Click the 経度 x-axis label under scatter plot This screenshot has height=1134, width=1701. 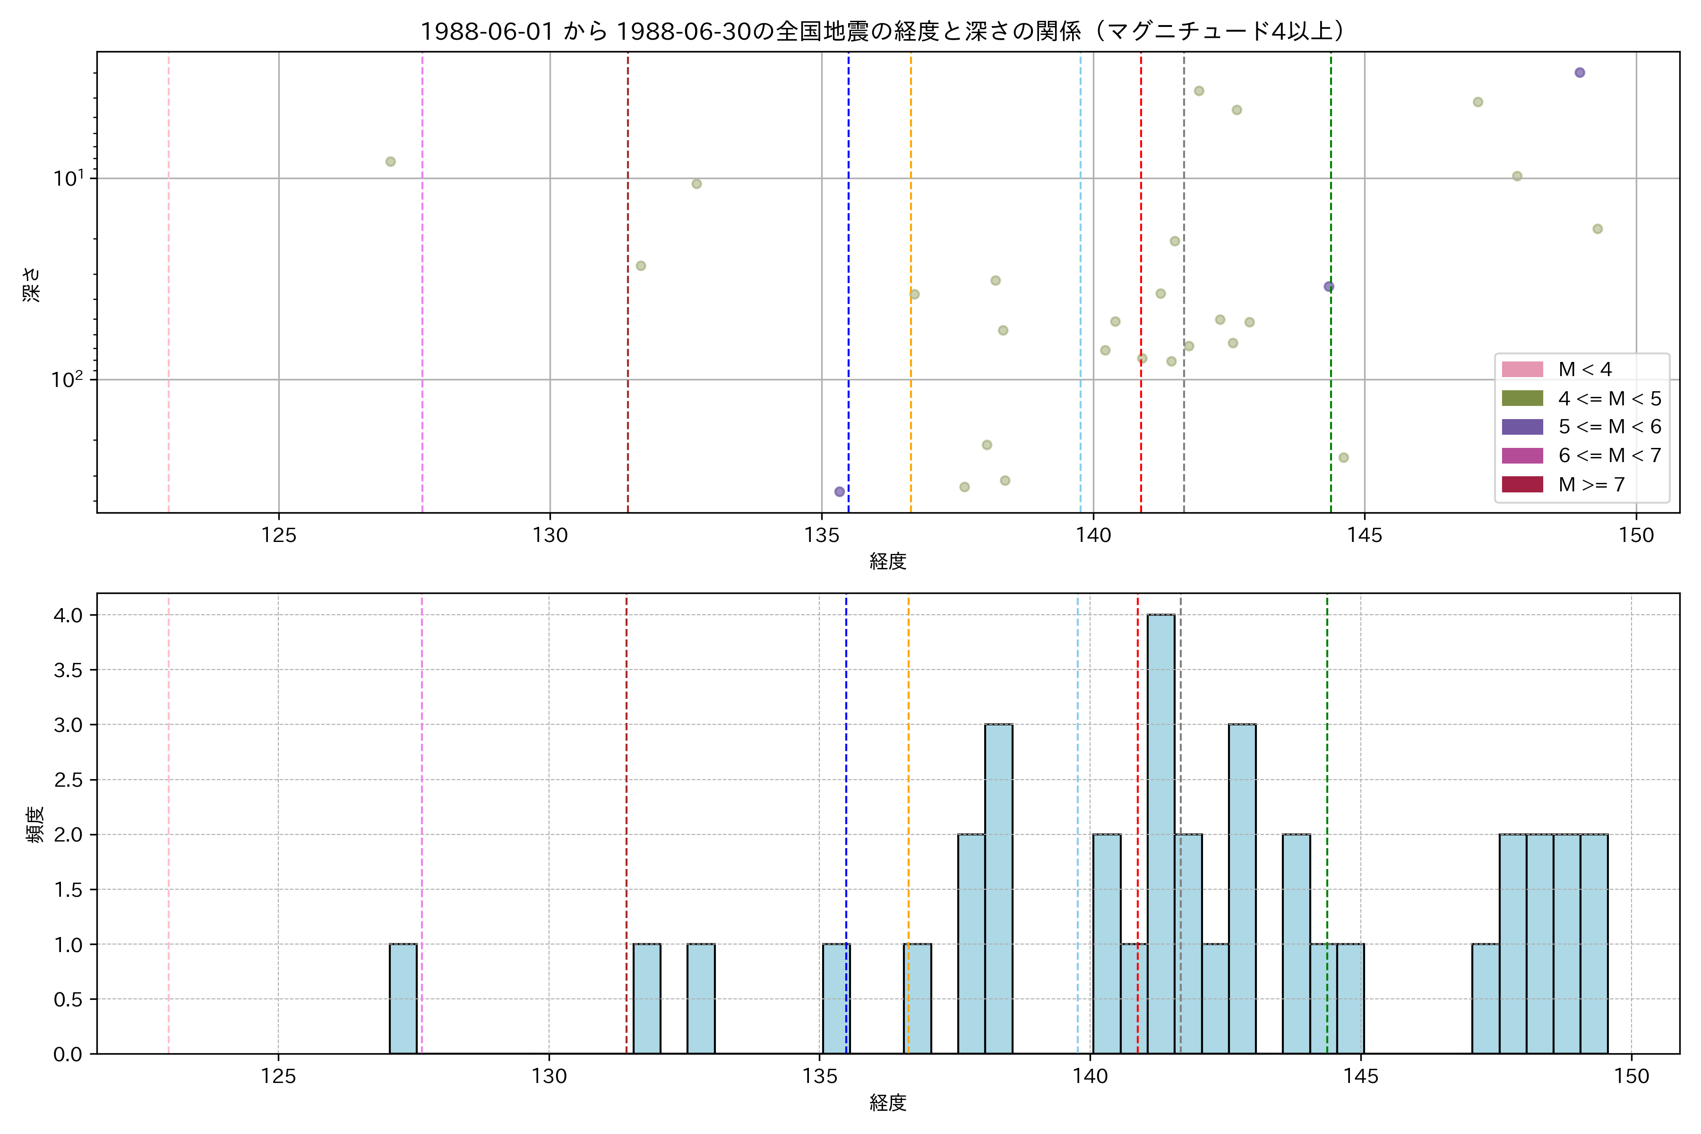(x=887, y=561)
